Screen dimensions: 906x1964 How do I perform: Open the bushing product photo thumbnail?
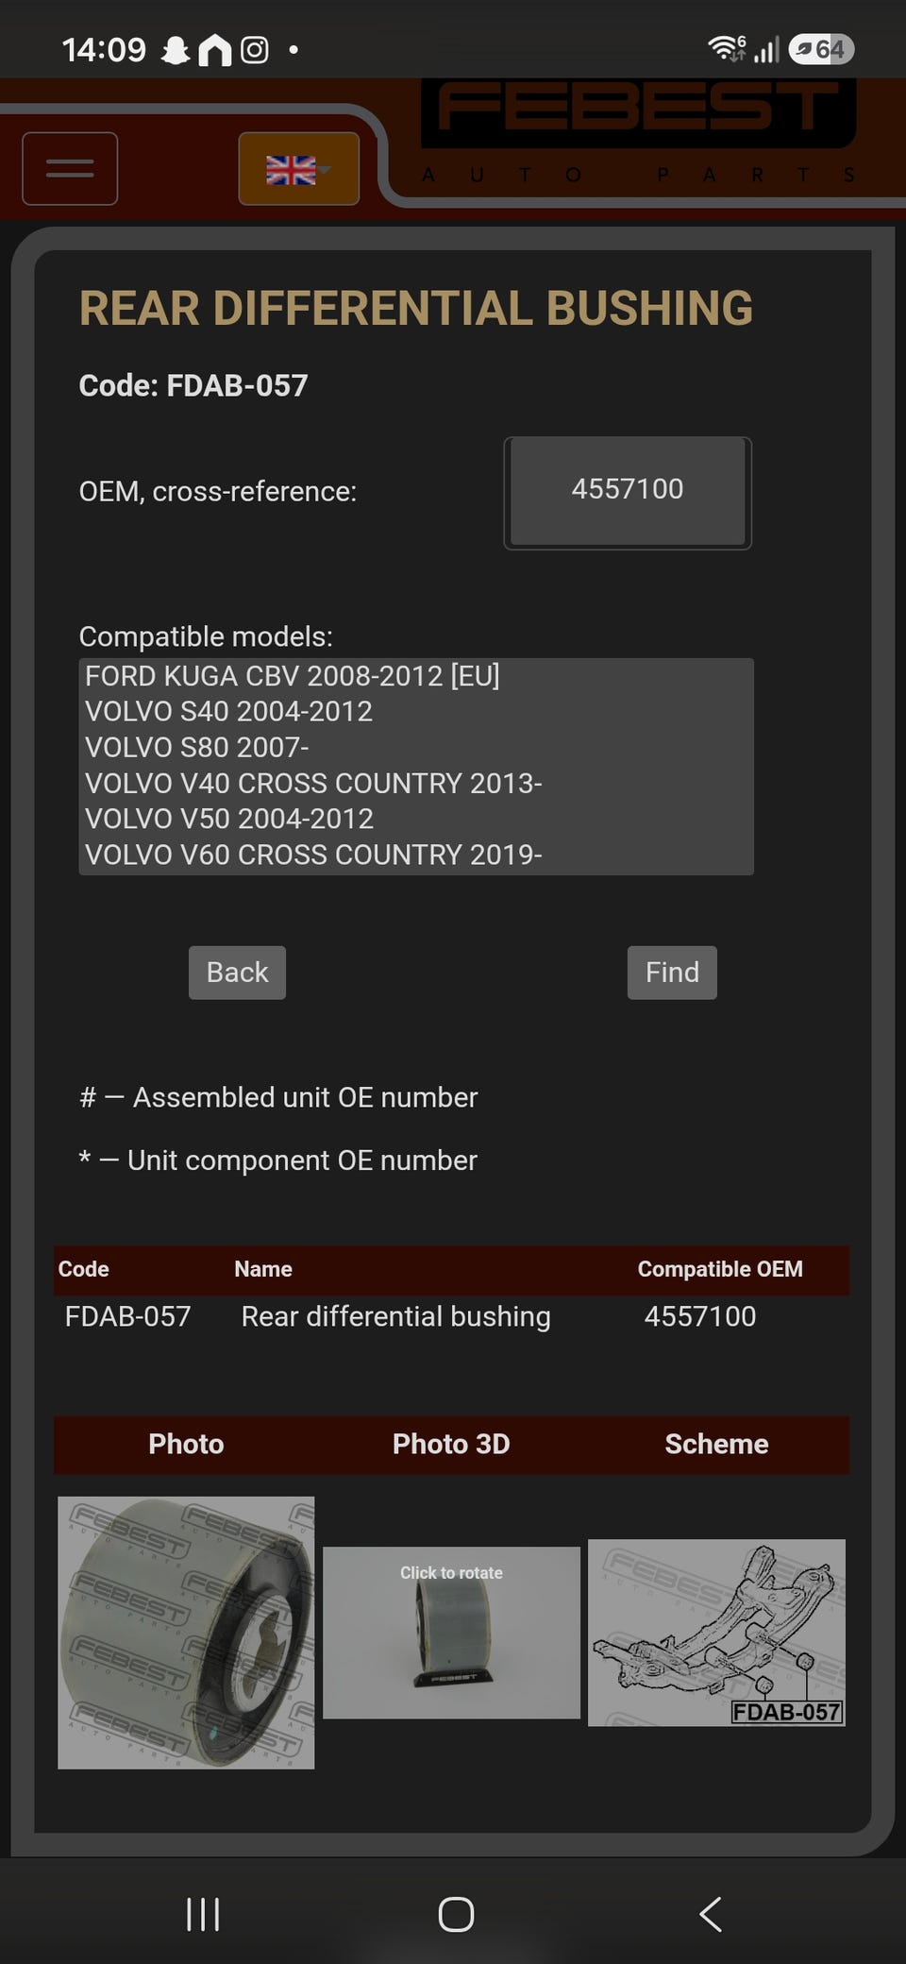tap(186, 1633)
